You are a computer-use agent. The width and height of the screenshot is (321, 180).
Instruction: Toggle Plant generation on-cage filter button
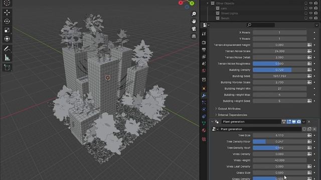[x=284, y=122]
